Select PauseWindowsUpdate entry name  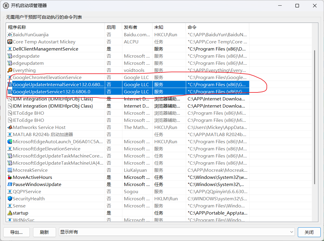pos(37,185)
